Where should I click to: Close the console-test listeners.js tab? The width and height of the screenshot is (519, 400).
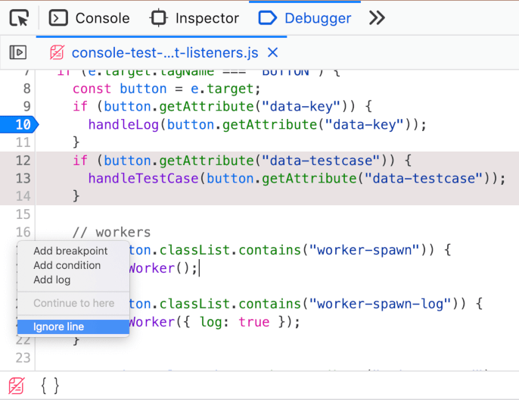[x=273, y=52]
